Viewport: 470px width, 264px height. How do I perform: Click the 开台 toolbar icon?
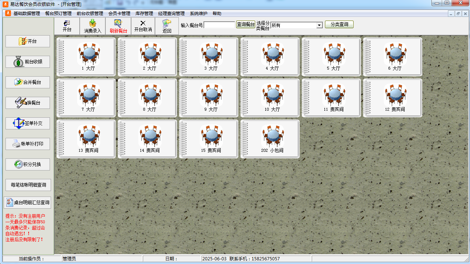[67, 26]
